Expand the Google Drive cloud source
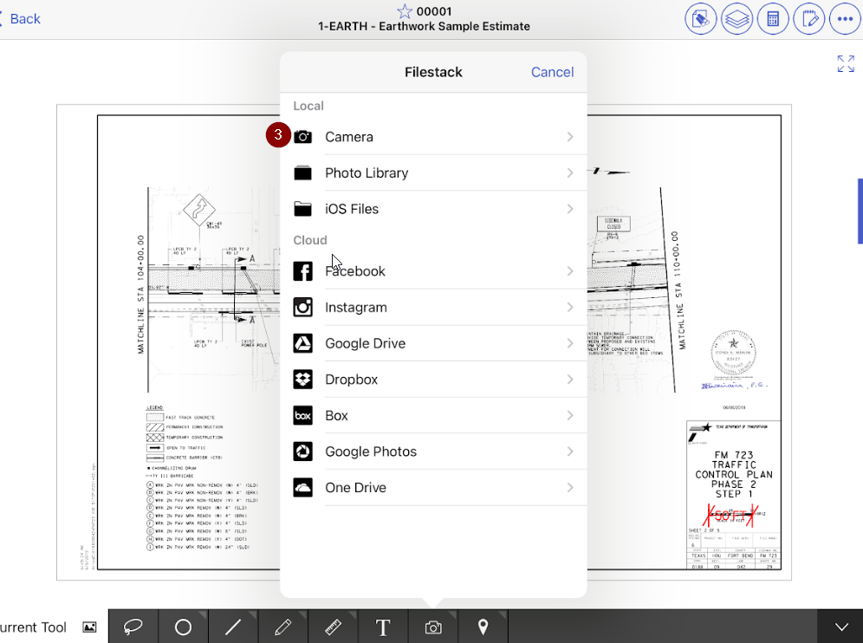The image size is (863, 643). (433, 343)
